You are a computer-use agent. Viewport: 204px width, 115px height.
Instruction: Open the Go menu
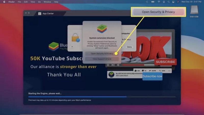(x=40, y=2)
